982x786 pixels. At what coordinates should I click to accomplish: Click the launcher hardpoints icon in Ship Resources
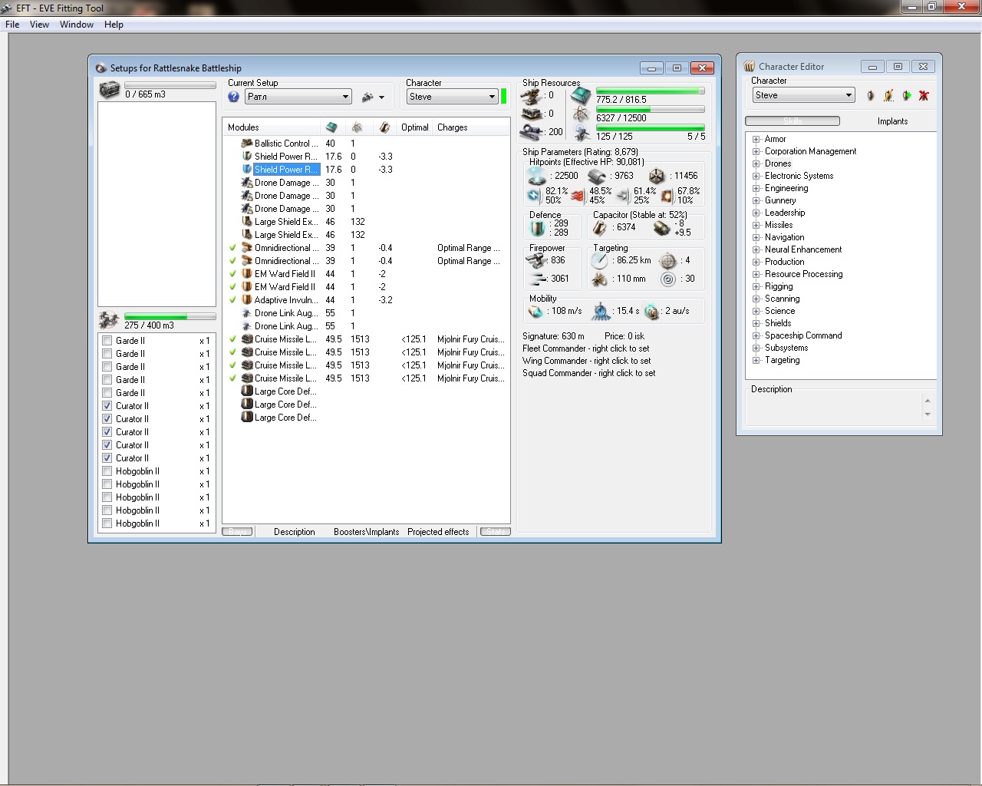coord(531,114)
